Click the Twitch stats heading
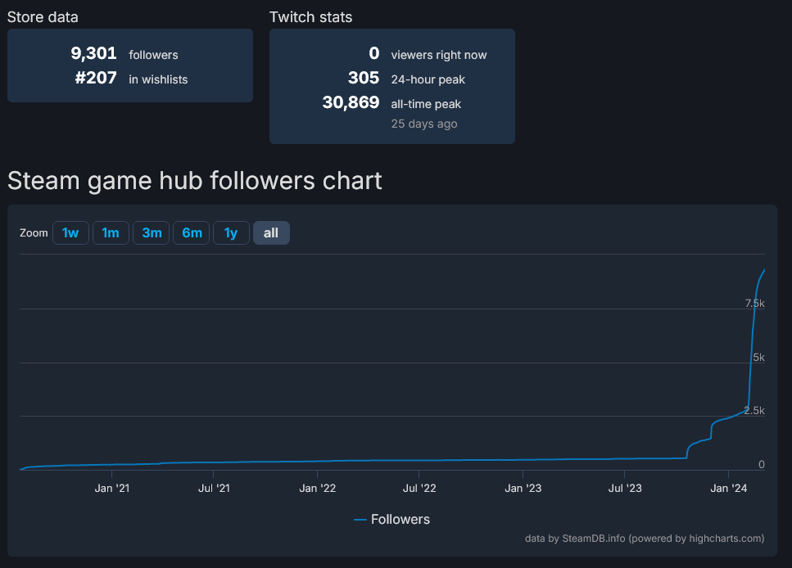 pos(310,16)
